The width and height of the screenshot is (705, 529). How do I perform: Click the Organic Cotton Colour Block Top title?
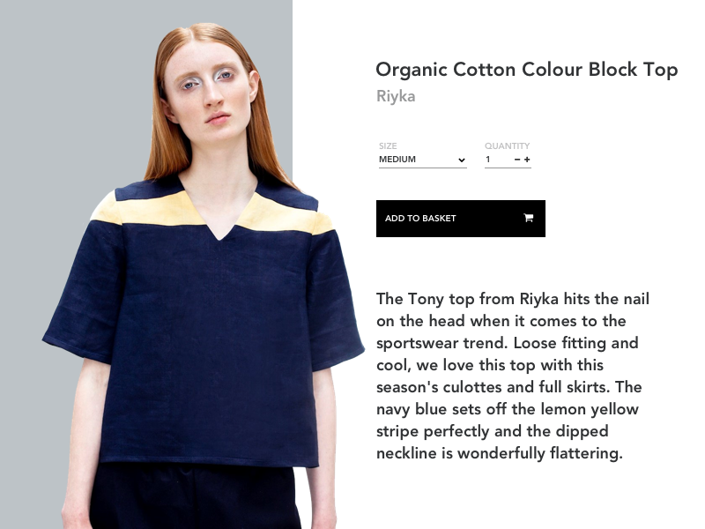(526, 70)
